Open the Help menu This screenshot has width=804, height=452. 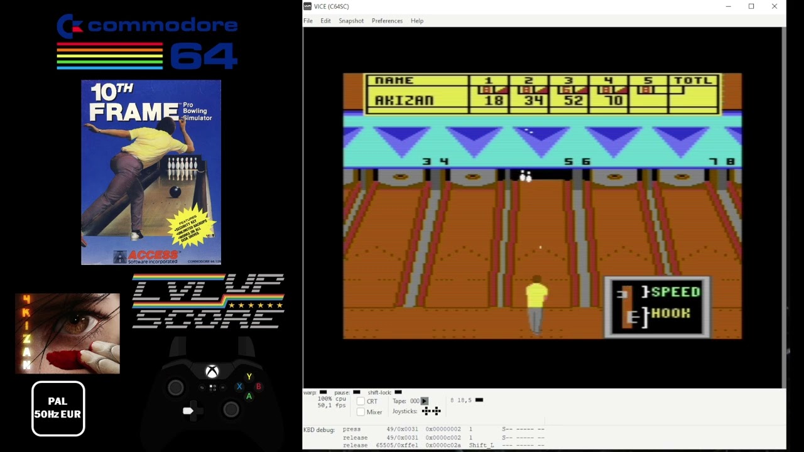point(417,21)
